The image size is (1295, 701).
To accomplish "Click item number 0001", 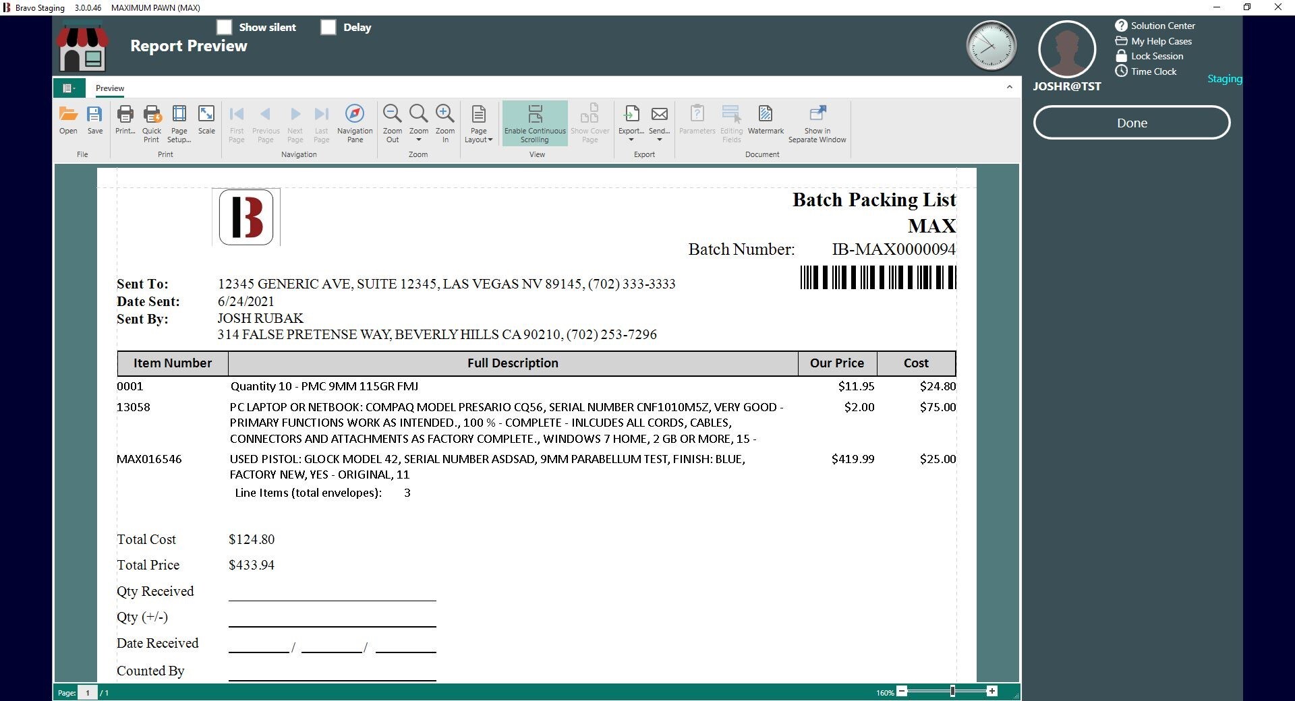I will coord(130,386).
